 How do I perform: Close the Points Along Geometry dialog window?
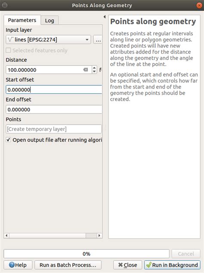199,5
